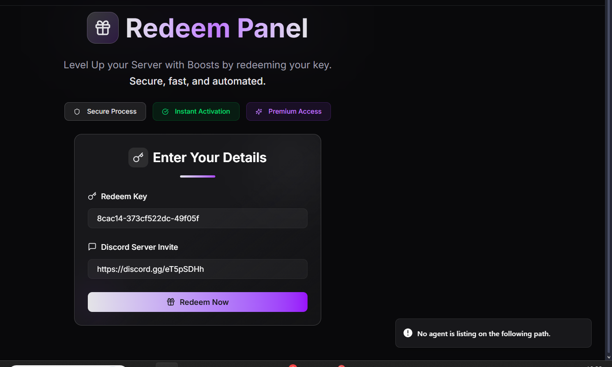The height and width of the screenshot is (367, 612).
Task: Click the small key icon next to Redeem Key
Action: click(92, 196)
